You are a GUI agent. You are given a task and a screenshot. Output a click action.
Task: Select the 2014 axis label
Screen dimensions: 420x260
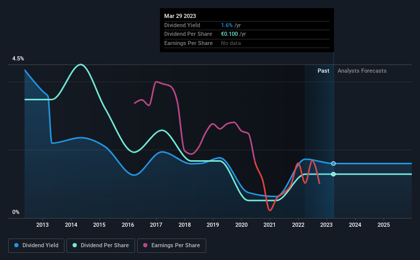pos(71,225)
